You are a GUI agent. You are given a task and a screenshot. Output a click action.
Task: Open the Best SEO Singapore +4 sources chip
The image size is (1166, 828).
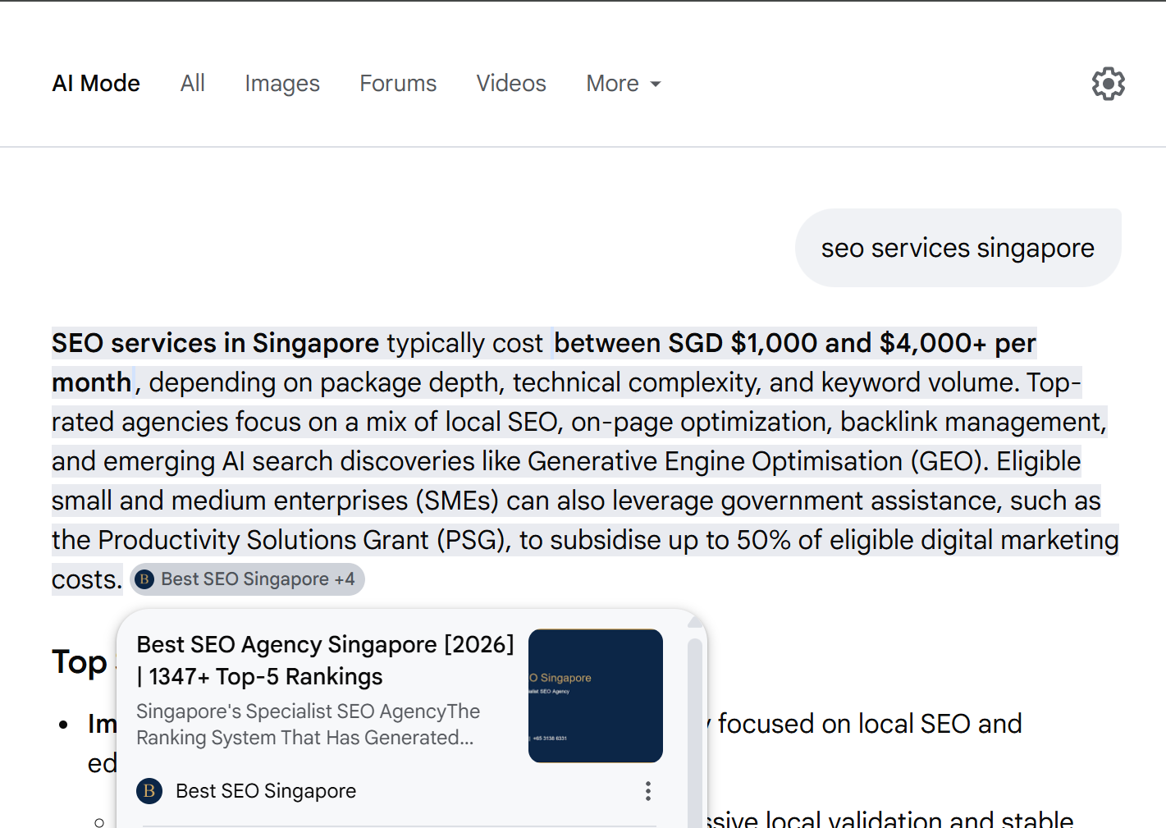coord(247,579)
